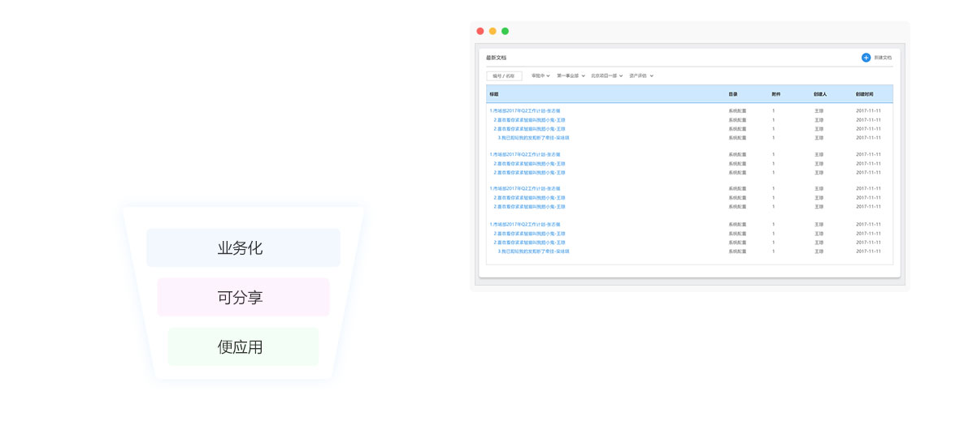Select the green 便应用 feature block

click(x=243, y=347)
